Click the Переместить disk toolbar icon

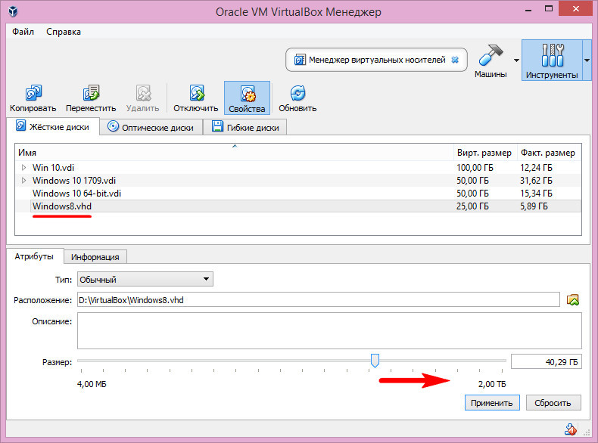[91, 92]
